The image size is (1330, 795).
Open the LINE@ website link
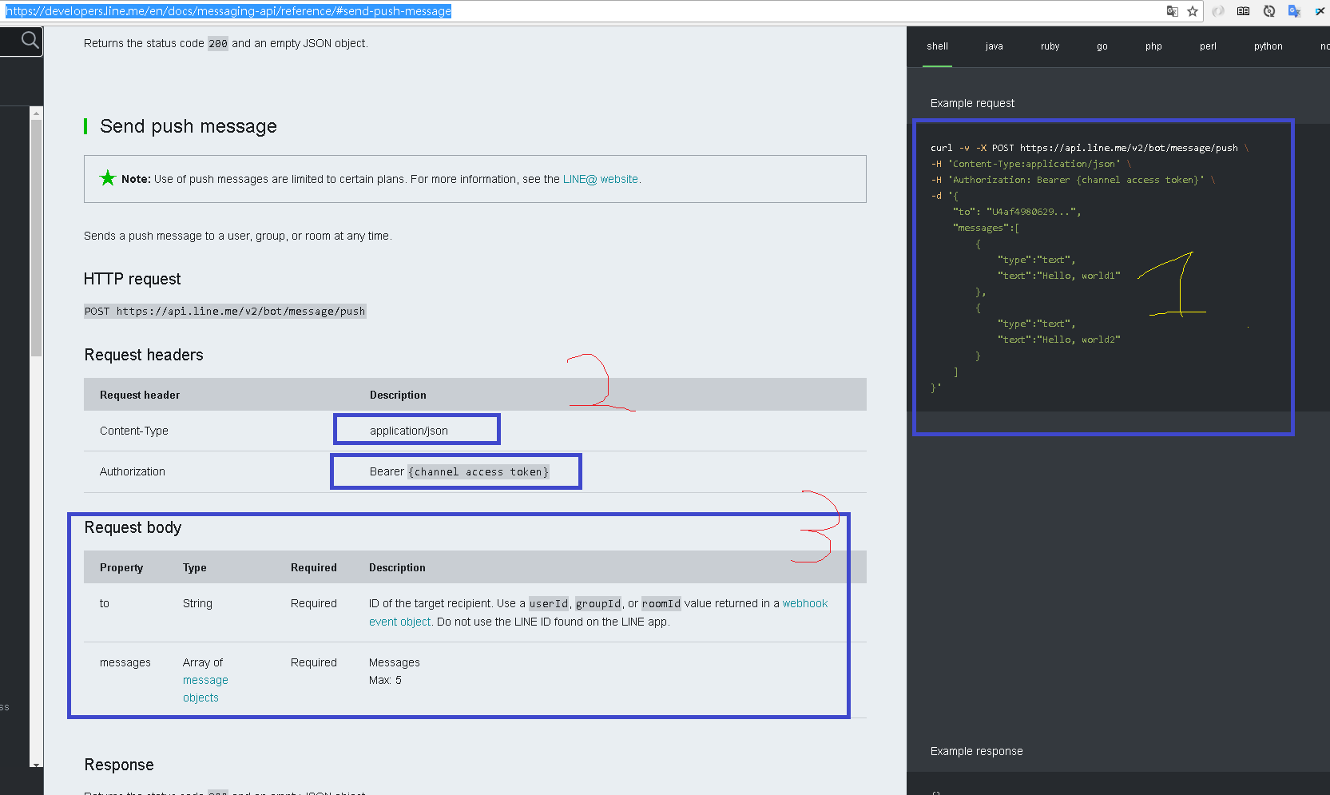[600, 179]
